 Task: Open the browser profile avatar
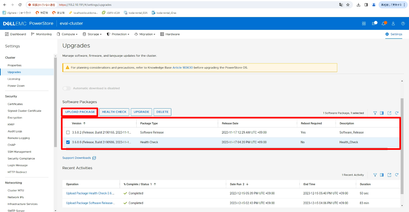(x=374, y=5)
